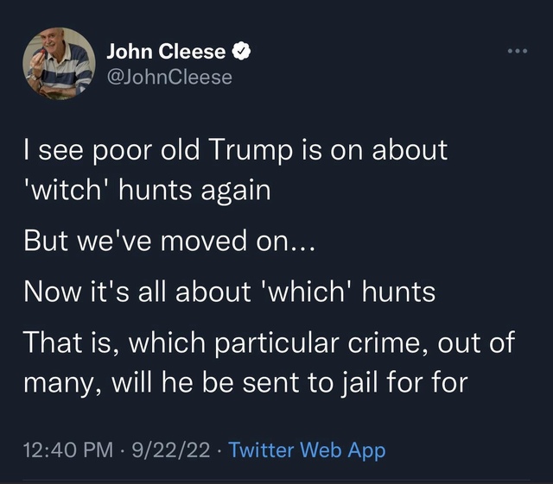This screenshot has width=553, height=484.
Task: Open the @JohnCleese handle link
Action: point(169,77)
